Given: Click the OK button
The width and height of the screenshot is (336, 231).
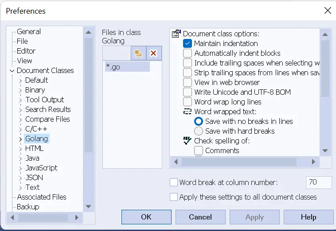Looking at the screenshot, I should point(146,217).
